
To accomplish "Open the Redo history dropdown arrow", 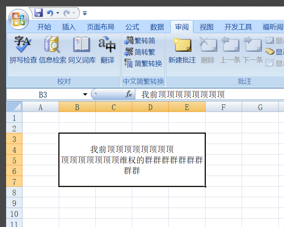I will click(74, 13).
